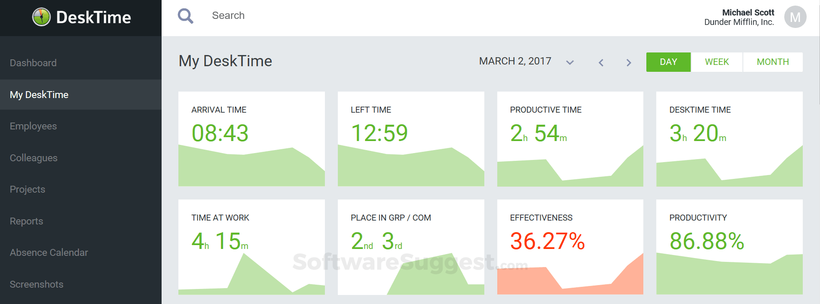This screenshot has height=304, width=820.
Task: Open the Screenshots section
Action: pos(37,284)
